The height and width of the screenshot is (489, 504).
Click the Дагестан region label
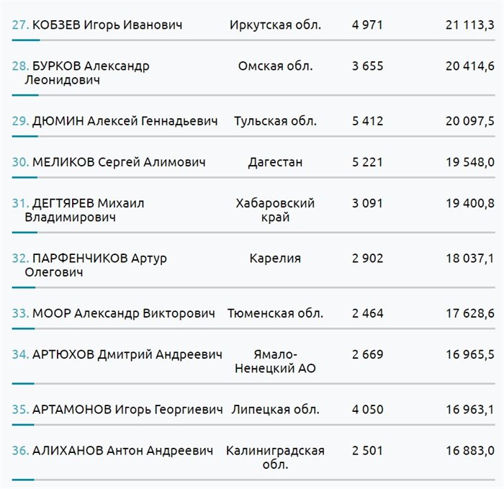[x=275, y=162]
